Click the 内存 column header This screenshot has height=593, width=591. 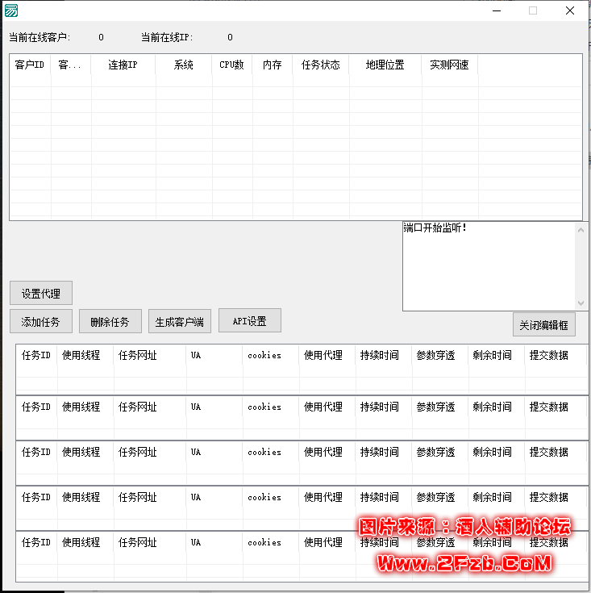point(273,65)
